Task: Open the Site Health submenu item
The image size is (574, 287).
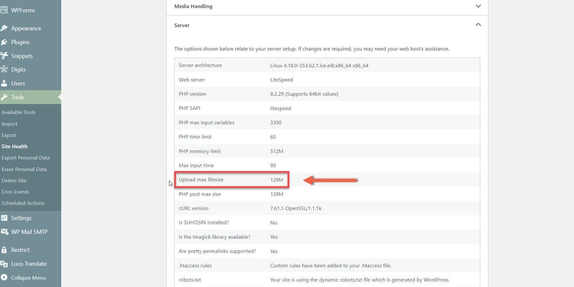Action: click(14, 146)
